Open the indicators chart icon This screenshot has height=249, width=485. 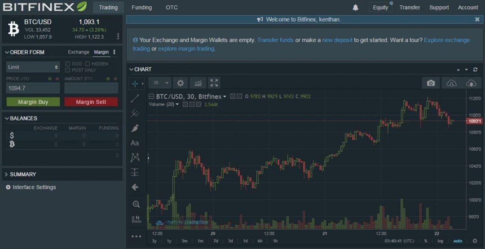coord(198,83)
